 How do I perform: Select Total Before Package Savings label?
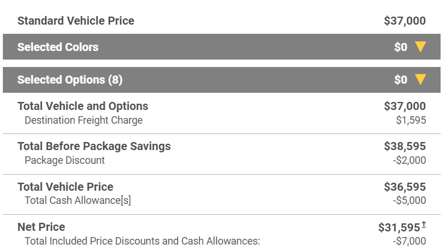coord(94,146)
